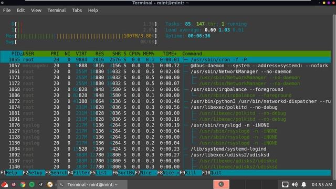336x189 pixels.
Task: Select NetworkManager row with PID 1061
Action: pyautogui.click(x=165, y=71)
